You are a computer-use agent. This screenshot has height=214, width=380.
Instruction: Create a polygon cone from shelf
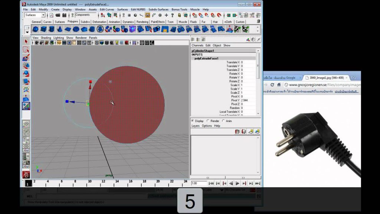click(60, 29)
